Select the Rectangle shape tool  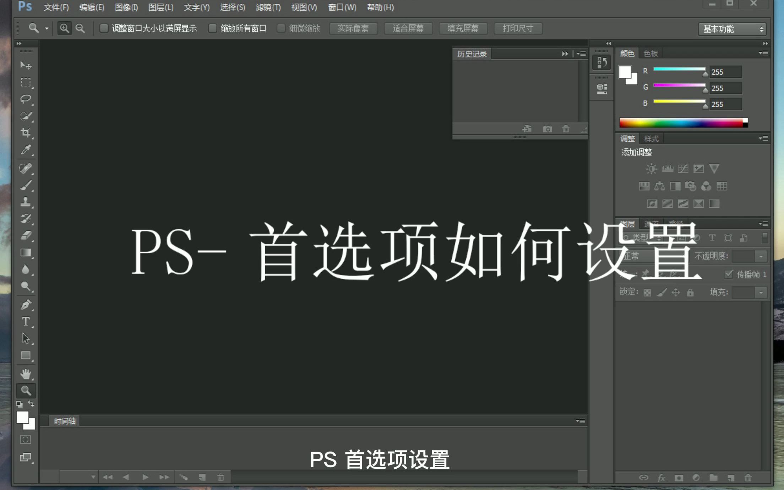[26, 355]
